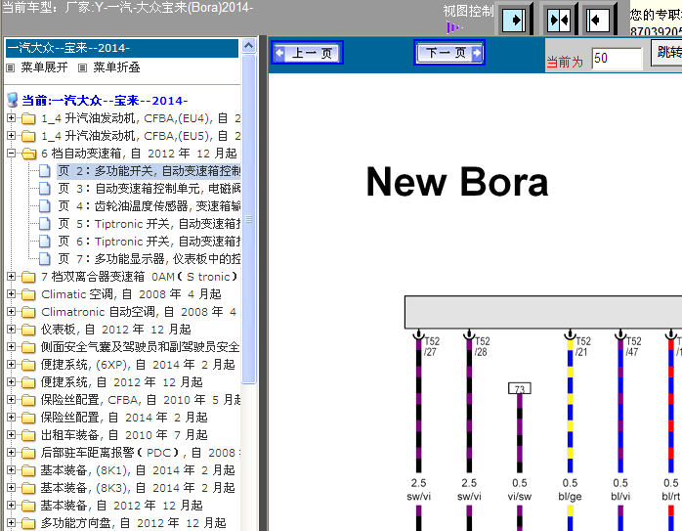The width and height of the screenshot is (682, 531).
Task: Open 页 3:自动变速箱控制单元 page
Action: pyautogui.click(x=149, y=189)
